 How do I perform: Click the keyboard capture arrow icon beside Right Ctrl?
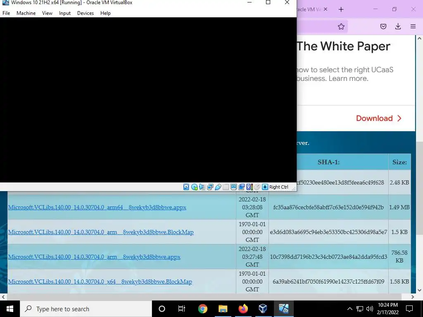(265, 187)
